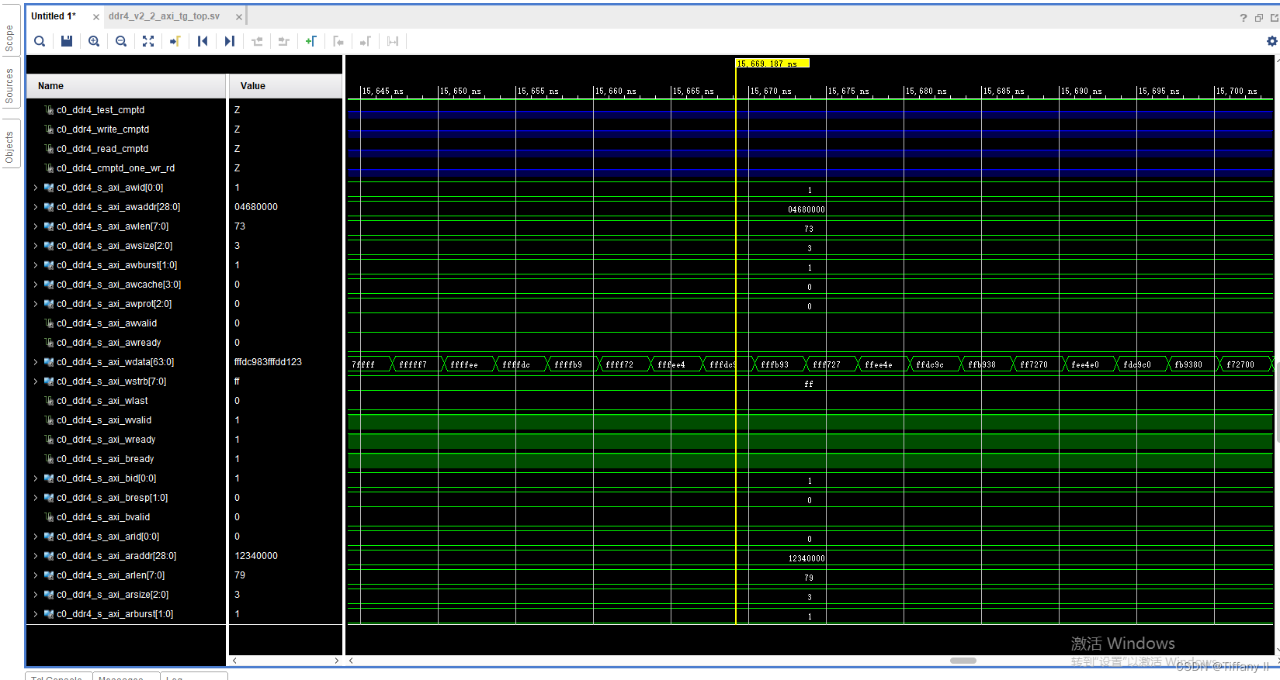
Task: Click the Value column header
Action: pos(286,86)
